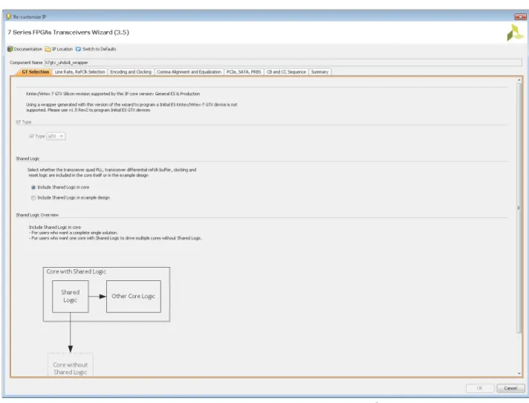This screenshot has width=529, height=403.
Task: Open the CB and CC Sequence tab
Action: tap(286, 72)
